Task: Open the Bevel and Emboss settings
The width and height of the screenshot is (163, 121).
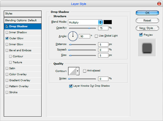Action: pos(20,50)
